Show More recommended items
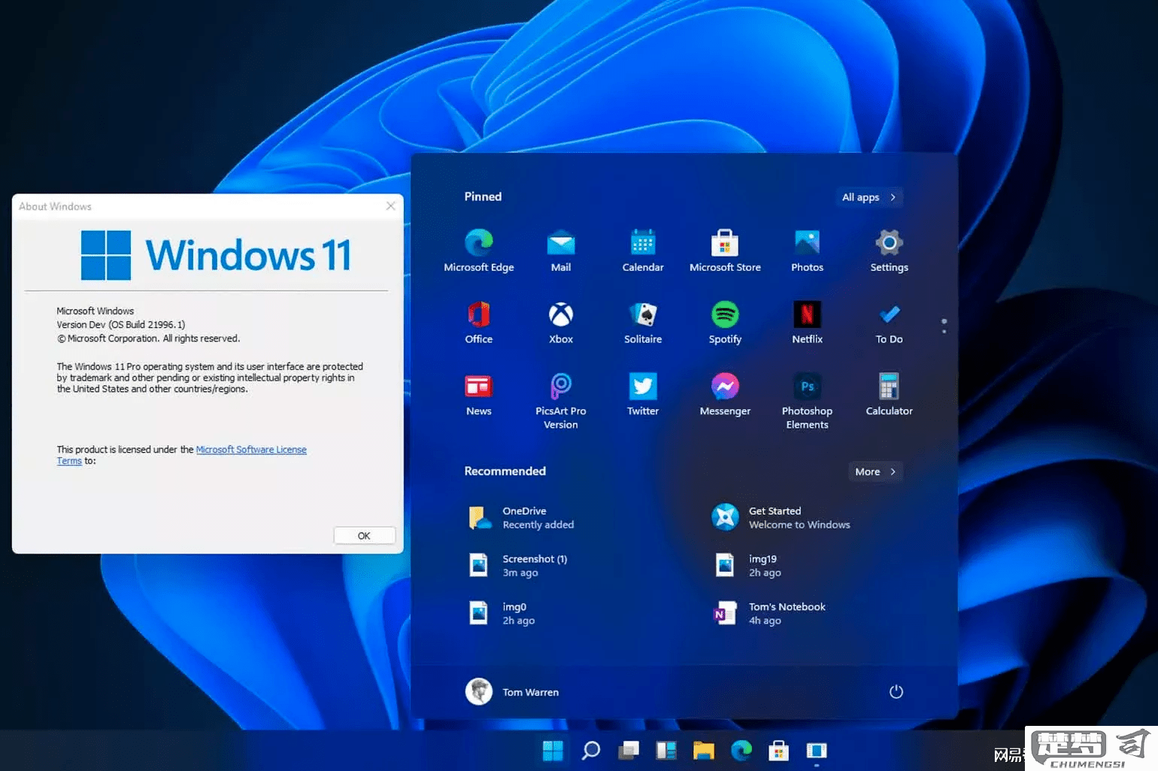 876,472
